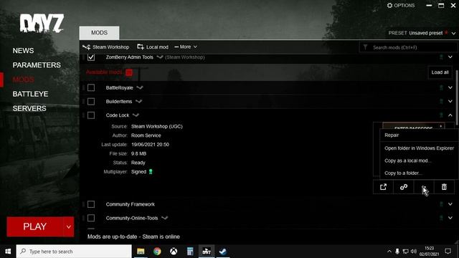
Task: Enable the Code Lock mod checkbox
Action: point(91,115)
